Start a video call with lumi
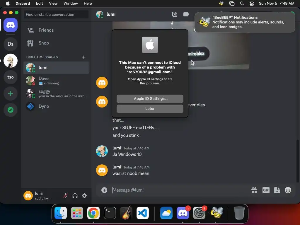 pyautogui.click(x=186, y=14)
